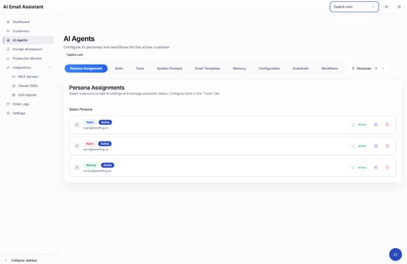This screenshot has width=407, height=264.
Task: Click the top-right settings gear icon
Action: pos(399,7)
